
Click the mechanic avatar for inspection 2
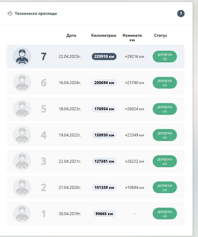(22, 187)
